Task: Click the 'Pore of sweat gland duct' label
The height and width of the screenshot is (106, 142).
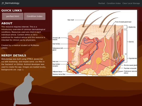Action: (x=123, y=22)
